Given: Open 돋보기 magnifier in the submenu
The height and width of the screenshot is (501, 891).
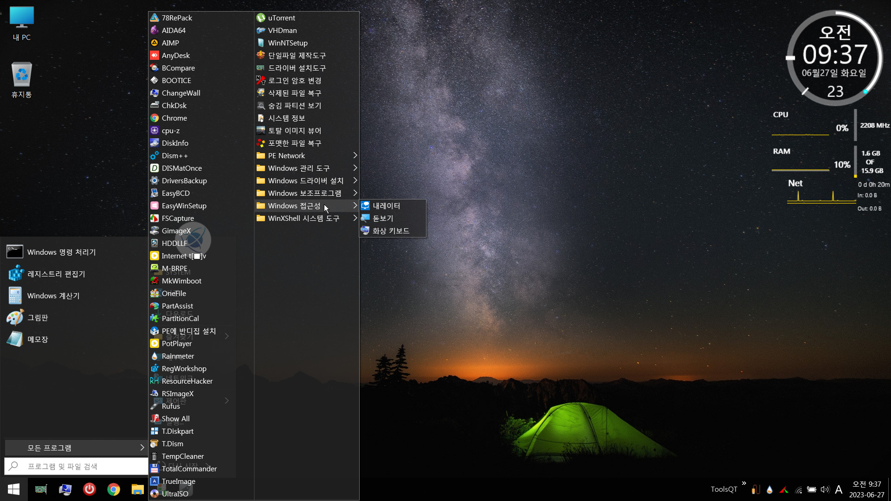Looking at the screenshot, I should click(x=393, y=218).
